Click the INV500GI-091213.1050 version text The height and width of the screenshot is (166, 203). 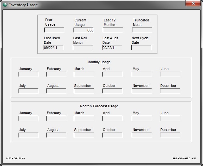pos(184,159)
